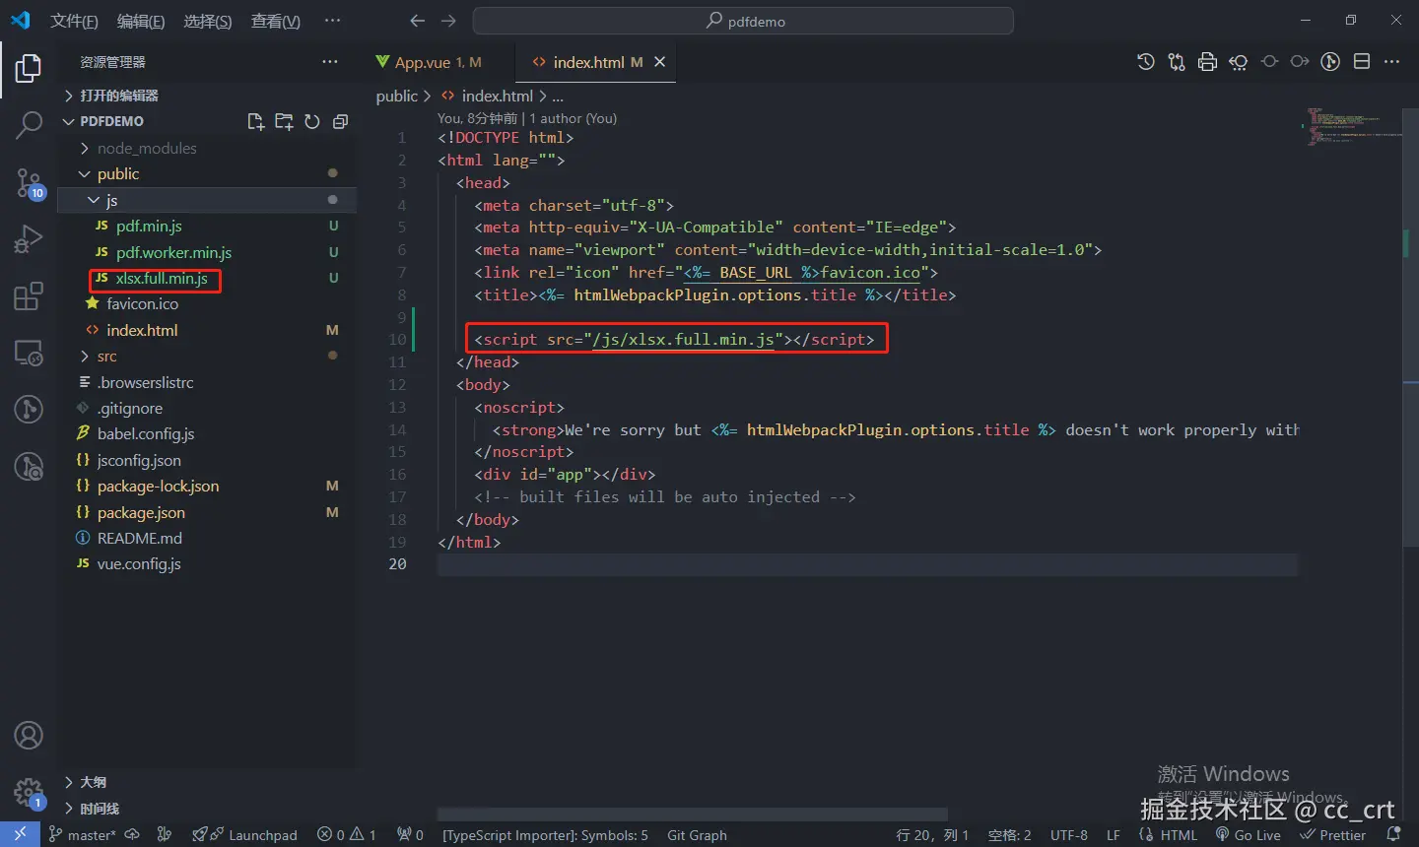Open the Extensions view
This screenshot has width=1419, height=847.
pyautogui.click(x=29, y=295)
